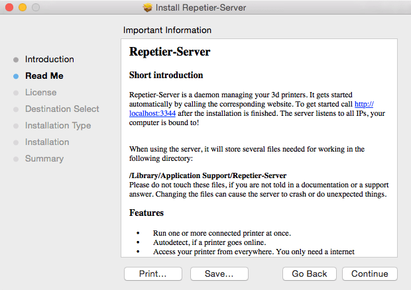Screen dimensions: 411x290
Task: Click the package icon in the title bar
Action: pyautogui.click(x=148, y=8)
